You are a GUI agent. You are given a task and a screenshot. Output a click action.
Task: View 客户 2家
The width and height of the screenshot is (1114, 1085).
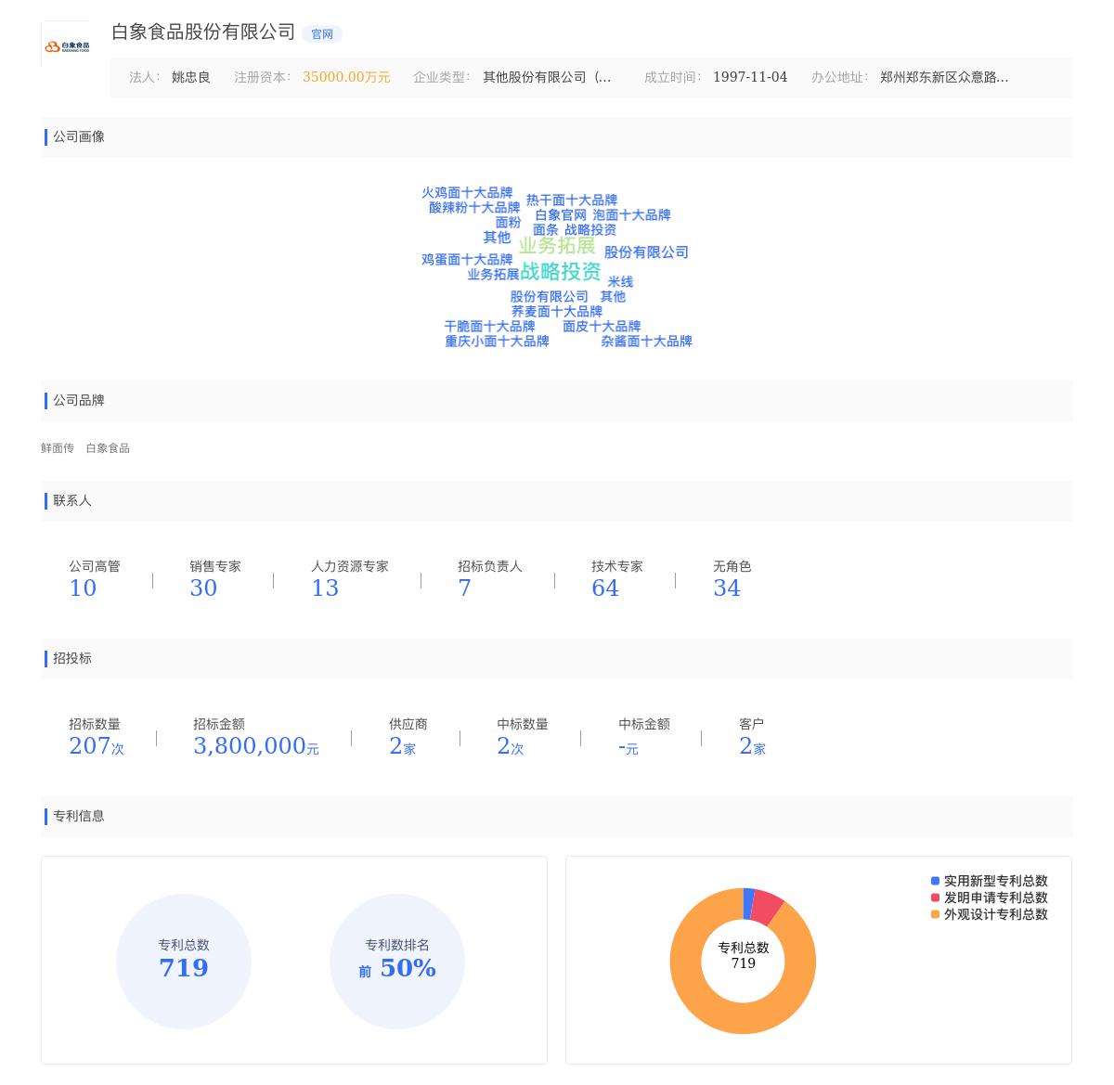coord(753,737)
